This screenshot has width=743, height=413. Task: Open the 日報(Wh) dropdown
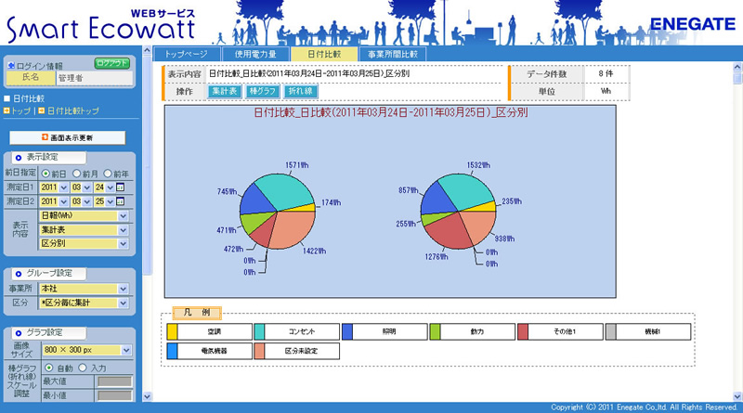tap(84, 216)
